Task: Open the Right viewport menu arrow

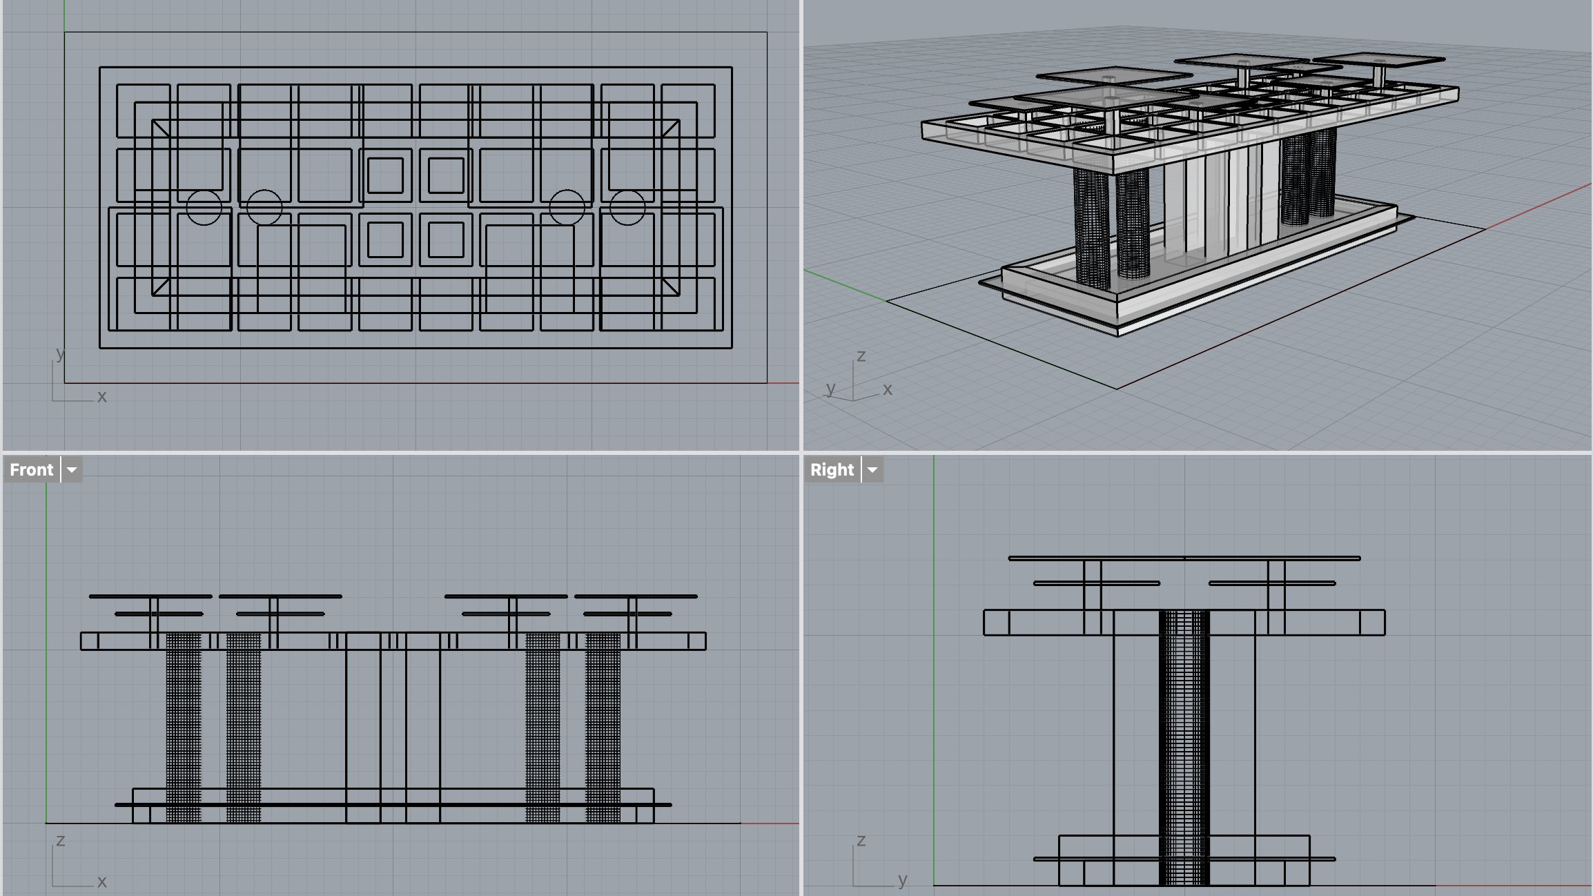Action: (872, 469)
